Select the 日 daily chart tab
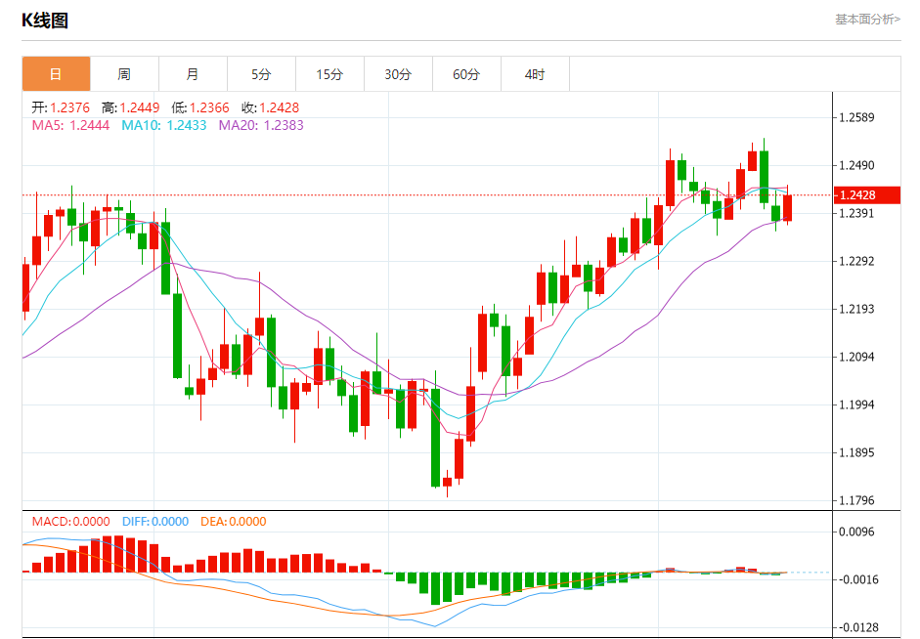This screenshot has height=639, width=920. 57,74
